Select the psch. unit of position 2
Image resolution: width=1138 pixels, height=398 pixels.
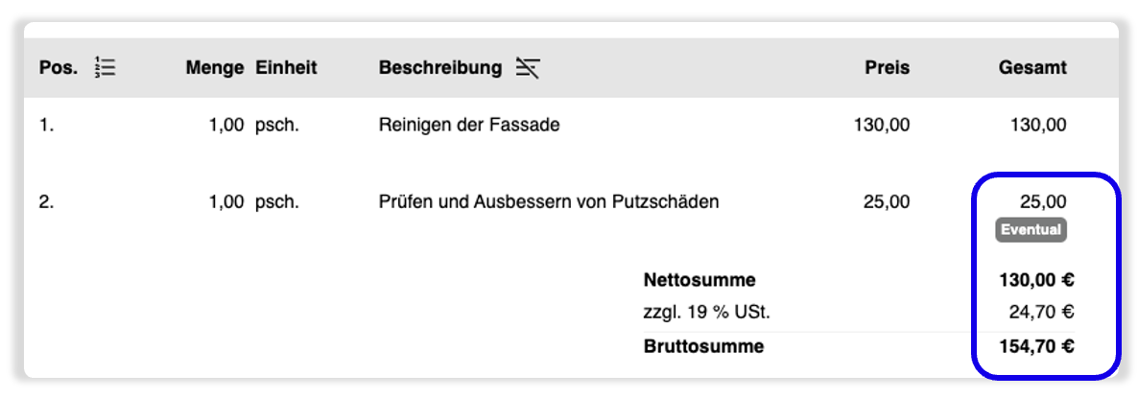[x=277, y=201]
